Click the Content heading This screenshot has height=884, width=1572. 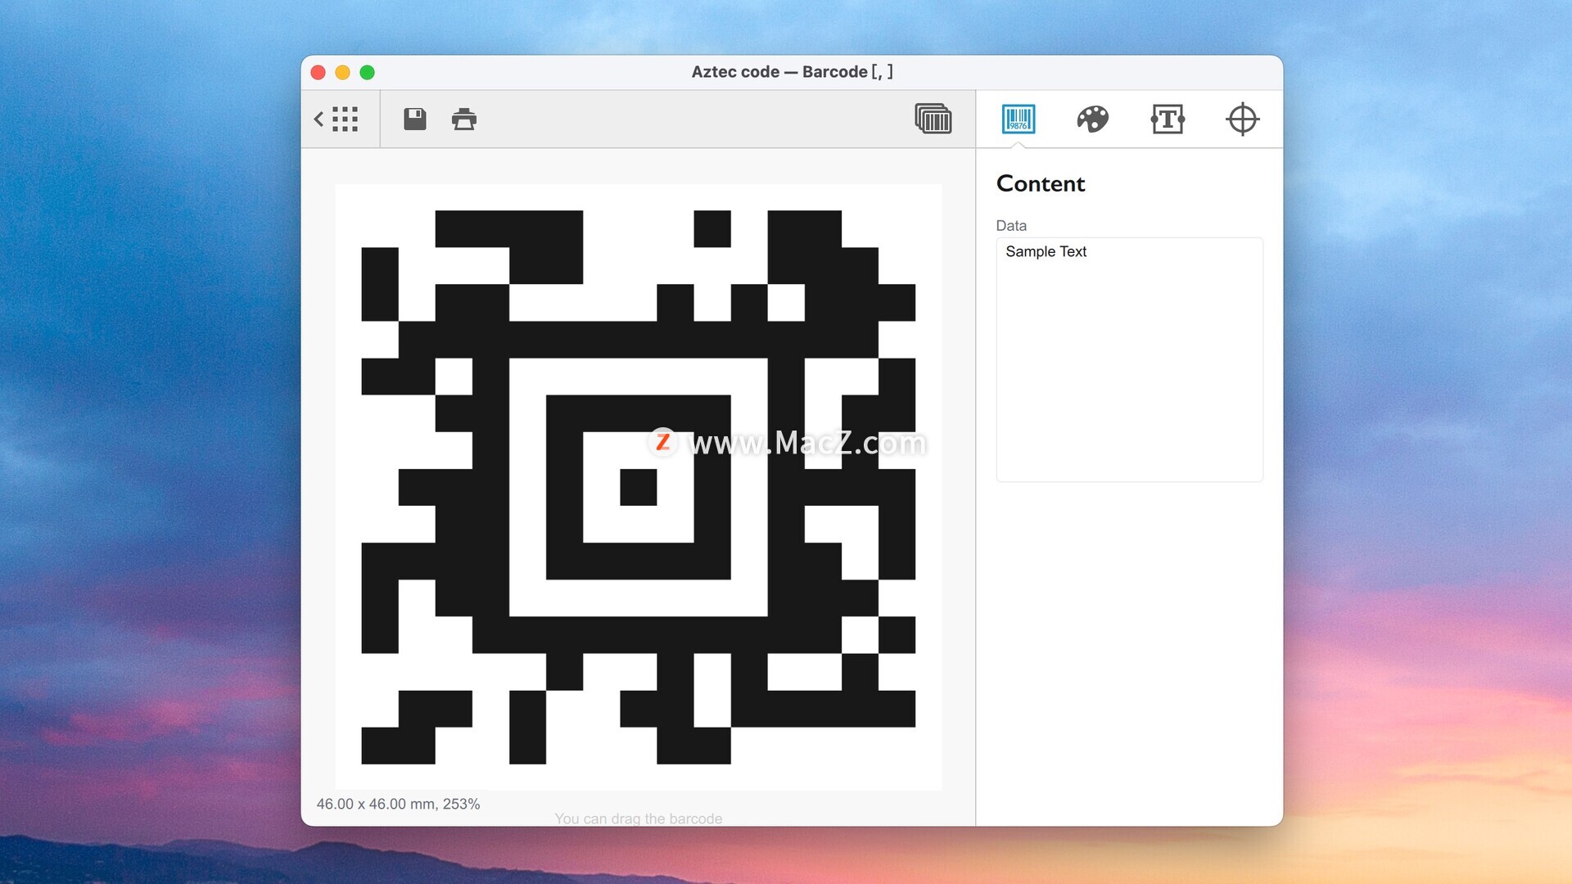(1041, 183)
